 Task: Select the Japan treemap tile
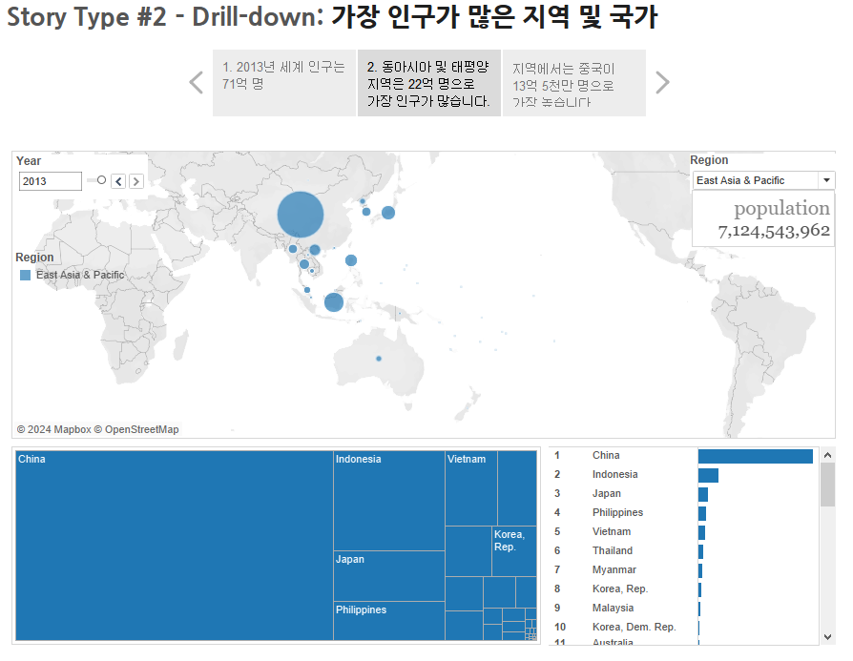coord(389,576)
